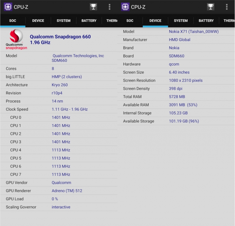Click CPU-Z app icon in left screen
The image size is (235, 226).
(x=8, y=7)
